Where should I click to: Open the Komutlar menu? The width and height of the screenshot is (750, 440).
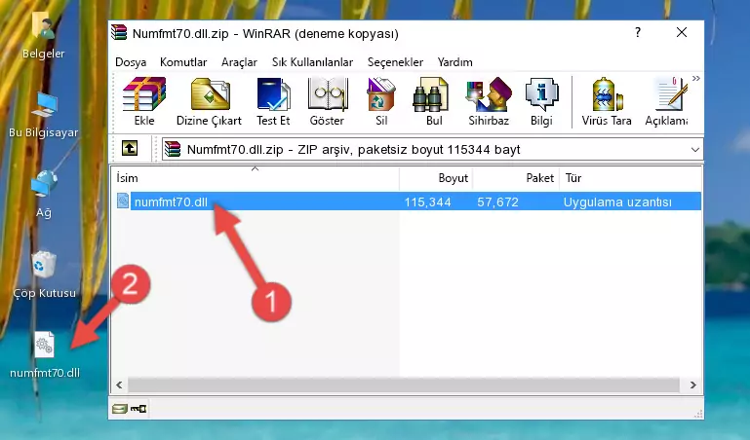[x=183, y=62]
